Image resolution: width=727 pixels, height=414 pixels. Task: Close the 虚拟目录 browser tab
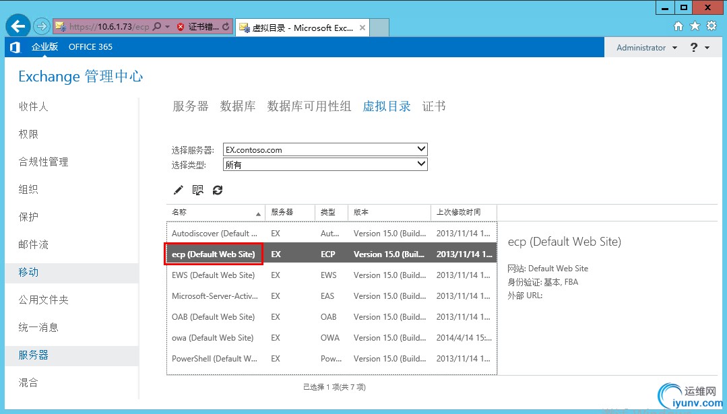[x=362, y=28]
